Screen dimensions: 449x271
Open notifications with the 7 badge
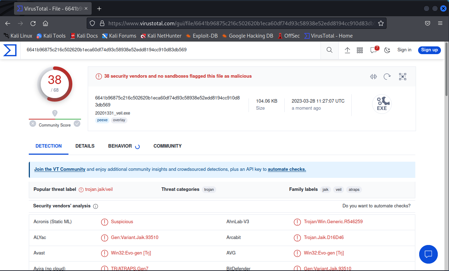374,50
